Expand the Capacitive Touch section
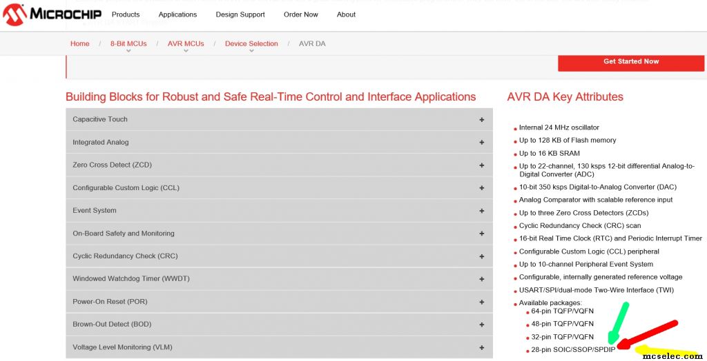Screen dimensions: 707x361 279,119
